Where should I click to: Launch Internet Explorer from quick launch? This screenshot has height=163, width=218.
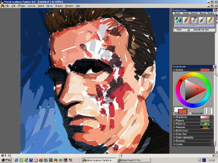(x=17, y=160)
